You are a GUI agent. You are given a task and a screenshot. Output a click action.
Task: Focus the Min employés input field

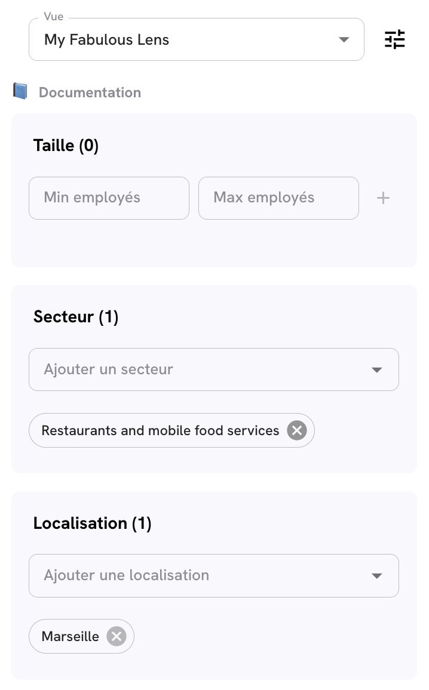(x=109, y=198)
